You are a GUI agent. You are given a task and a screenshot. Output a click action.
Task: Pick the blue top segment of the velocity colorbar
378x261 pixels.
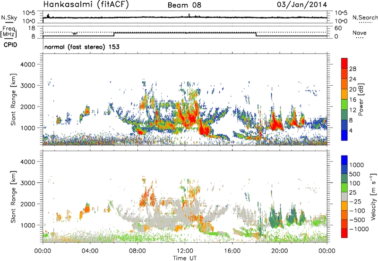click(344, 160)
